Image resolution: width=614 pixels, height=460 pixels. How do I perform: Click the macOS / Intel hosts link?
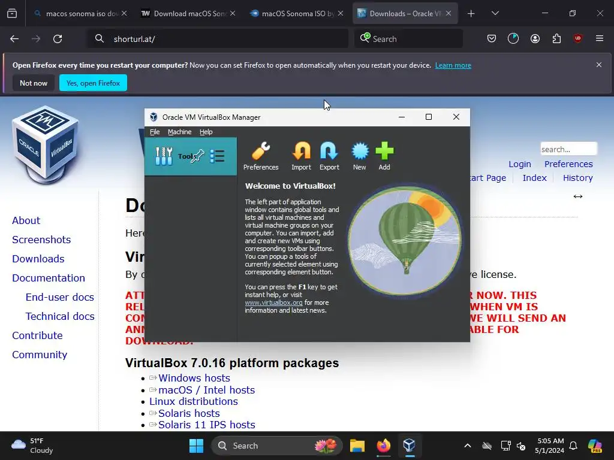point(206,390)
